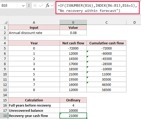Image resolution: width=141 pixels, height=119 pixels.
Task: Select cumulative cash flow 58500
Action: click(x=107, y=90)
